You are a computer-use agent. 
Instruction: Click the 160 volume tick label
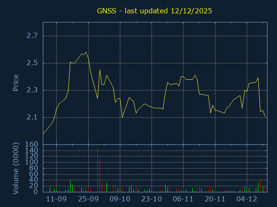32,144
